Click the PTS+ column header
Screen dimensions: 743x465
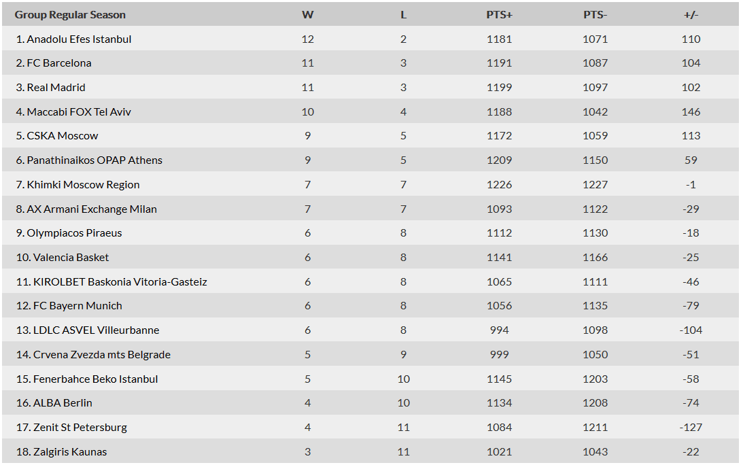tap(500, 15)
